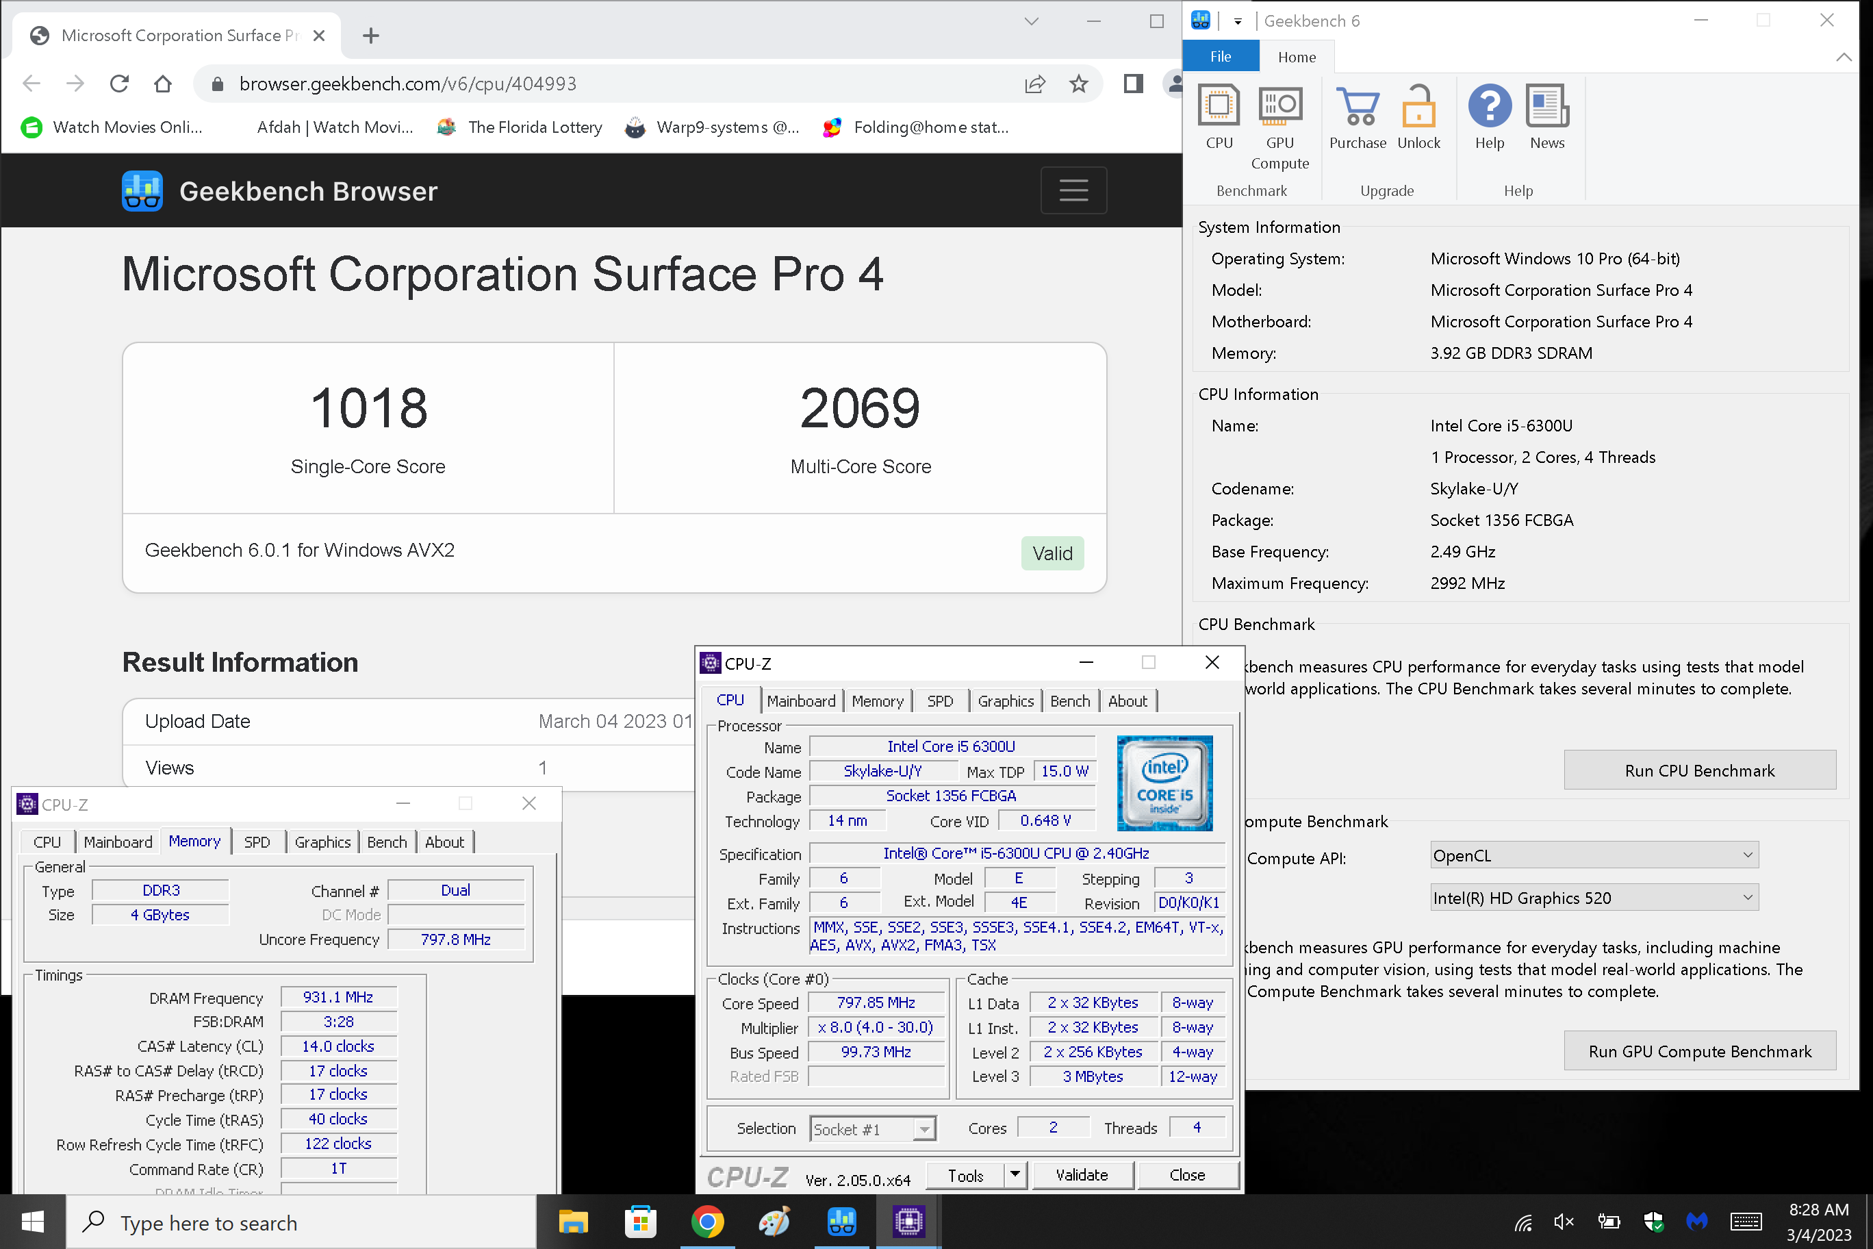Open GPU Compute benchmark from ribbon
1873x1249 pixels.
click(1279, 127)
